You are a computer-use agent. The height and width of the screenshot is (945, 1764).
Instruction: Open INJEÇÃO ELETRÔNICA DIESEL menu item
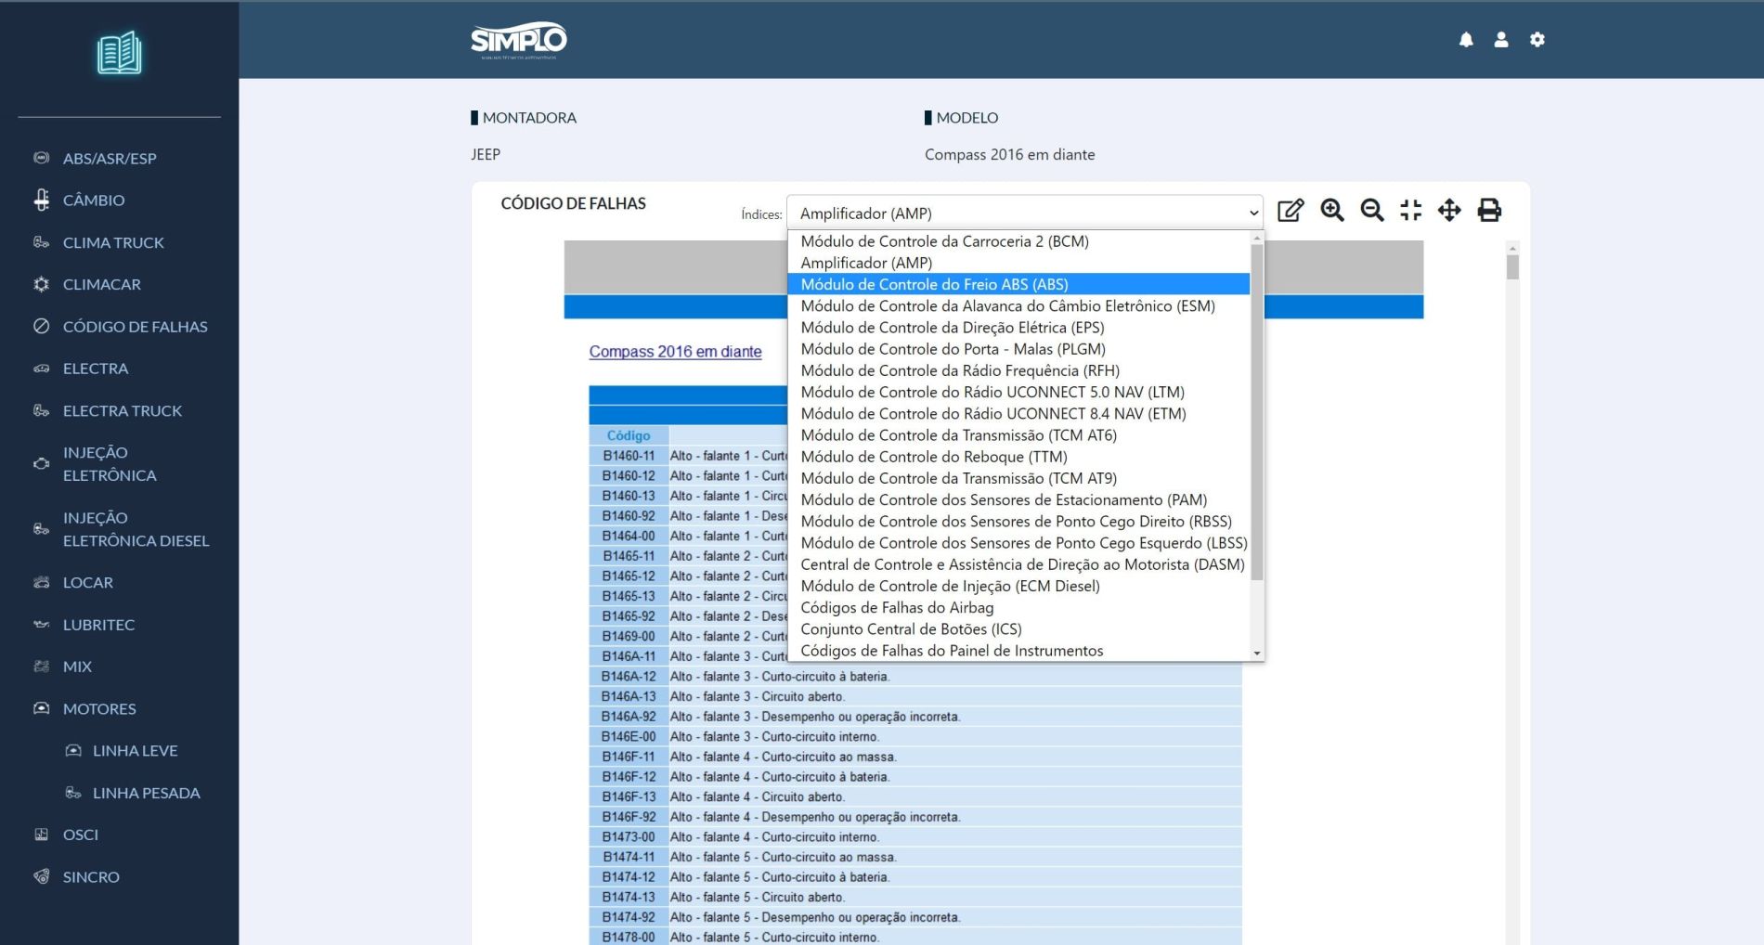136,529
